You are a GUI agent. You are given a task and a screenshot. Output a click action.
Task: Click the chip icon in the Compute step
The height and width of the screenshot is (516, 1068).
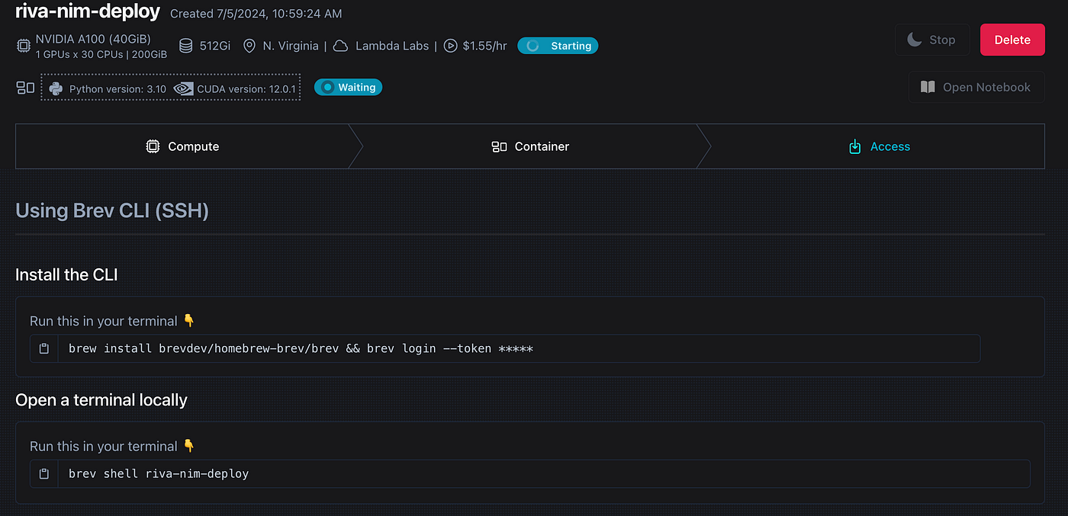153,146
